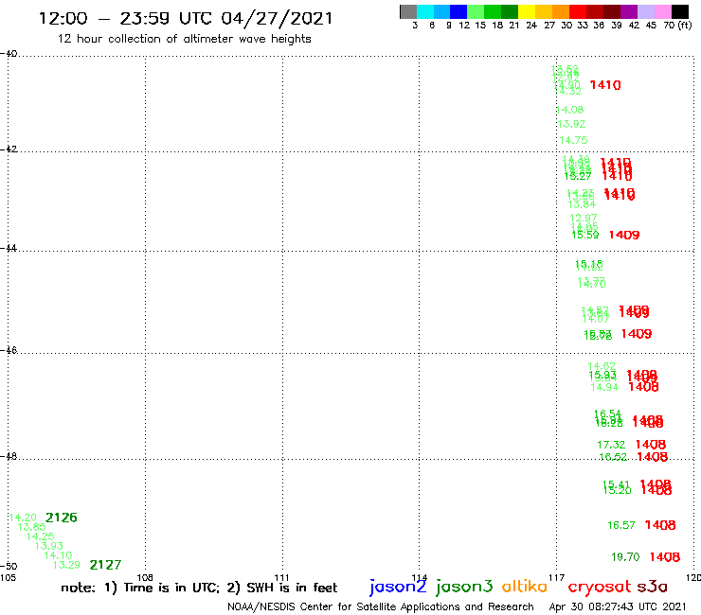701x615 pixels.
Task: Select the 'jason2' satellite legend label
Action: [398, 587]
